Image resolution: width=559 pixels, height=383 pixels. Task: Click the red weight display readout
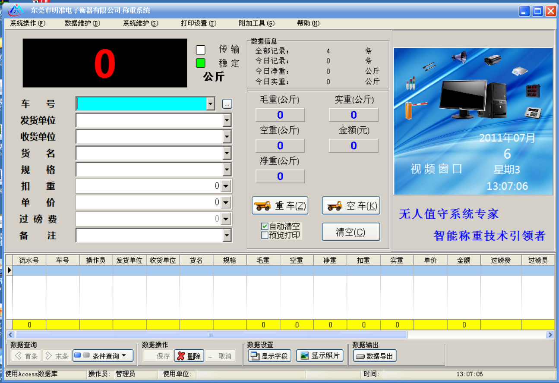pos(105,63)
